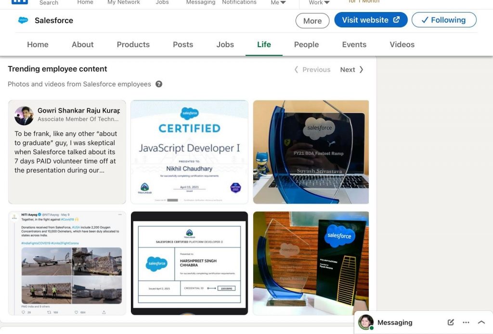Image resolution: width=493 pixels, height=334 pixels.
Task: Expand the Messaging panel with chevron-up
Action: click(x=481, y=322)
